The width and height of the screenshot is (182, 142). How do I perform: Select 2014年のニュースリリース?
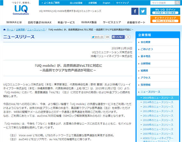pyautogui.click(x=158, y=102)
